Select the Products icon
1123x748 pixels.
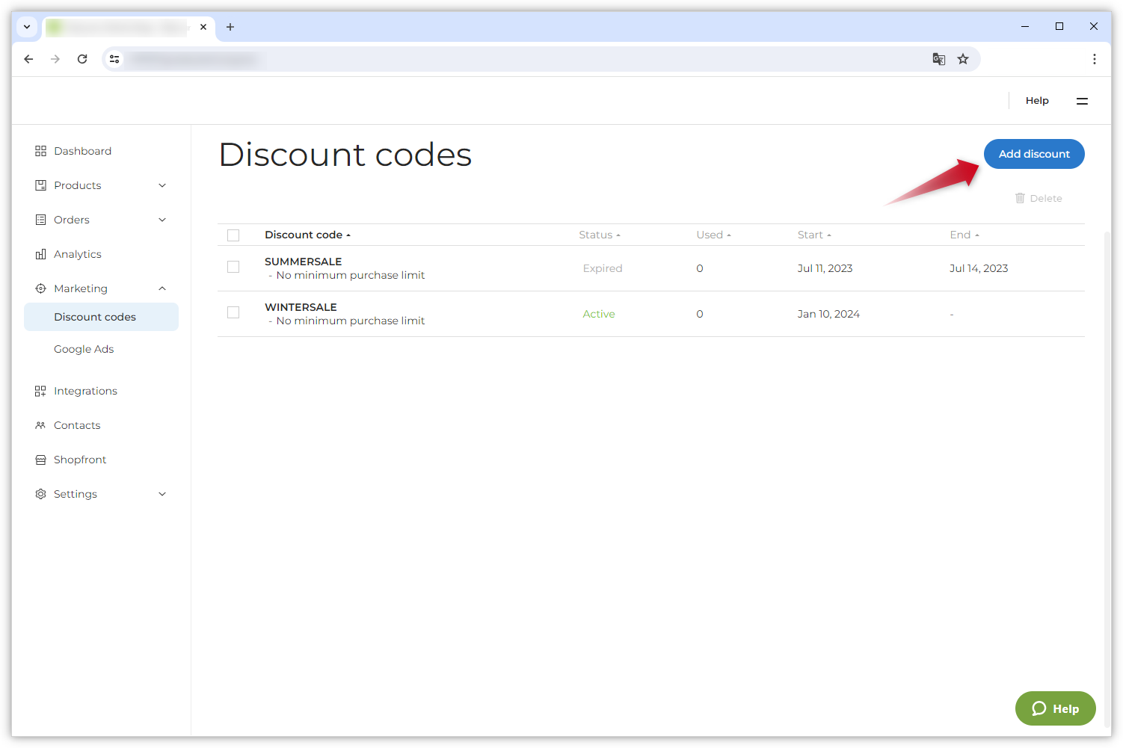tap(41, 185)
